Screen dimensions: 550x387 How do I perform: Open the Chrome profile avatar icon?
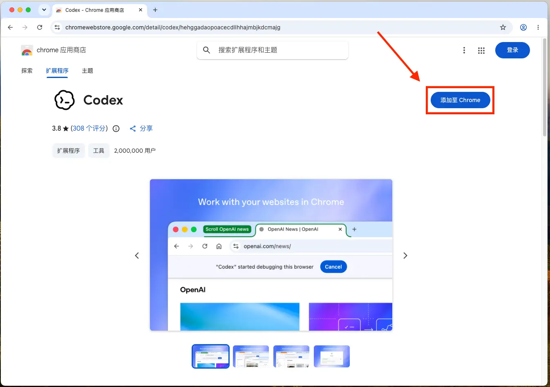[523, 27]
